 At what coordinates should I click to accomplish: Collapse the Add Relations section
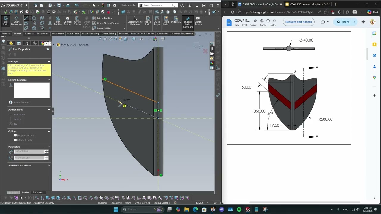click(x=49, y=109)
